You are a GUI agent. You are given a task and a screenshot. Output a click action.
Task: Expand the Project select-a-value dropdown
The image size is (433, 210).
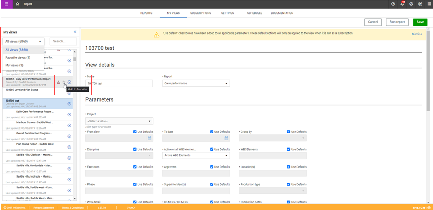119,121
